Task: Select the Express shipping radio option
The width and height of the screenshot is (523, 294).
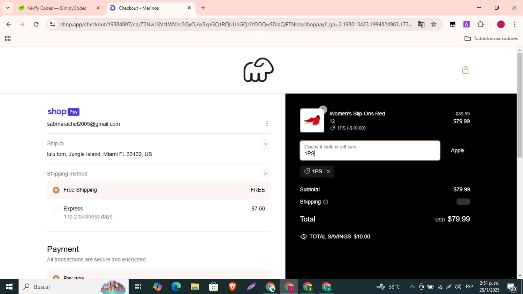Action: coord(56,209)
